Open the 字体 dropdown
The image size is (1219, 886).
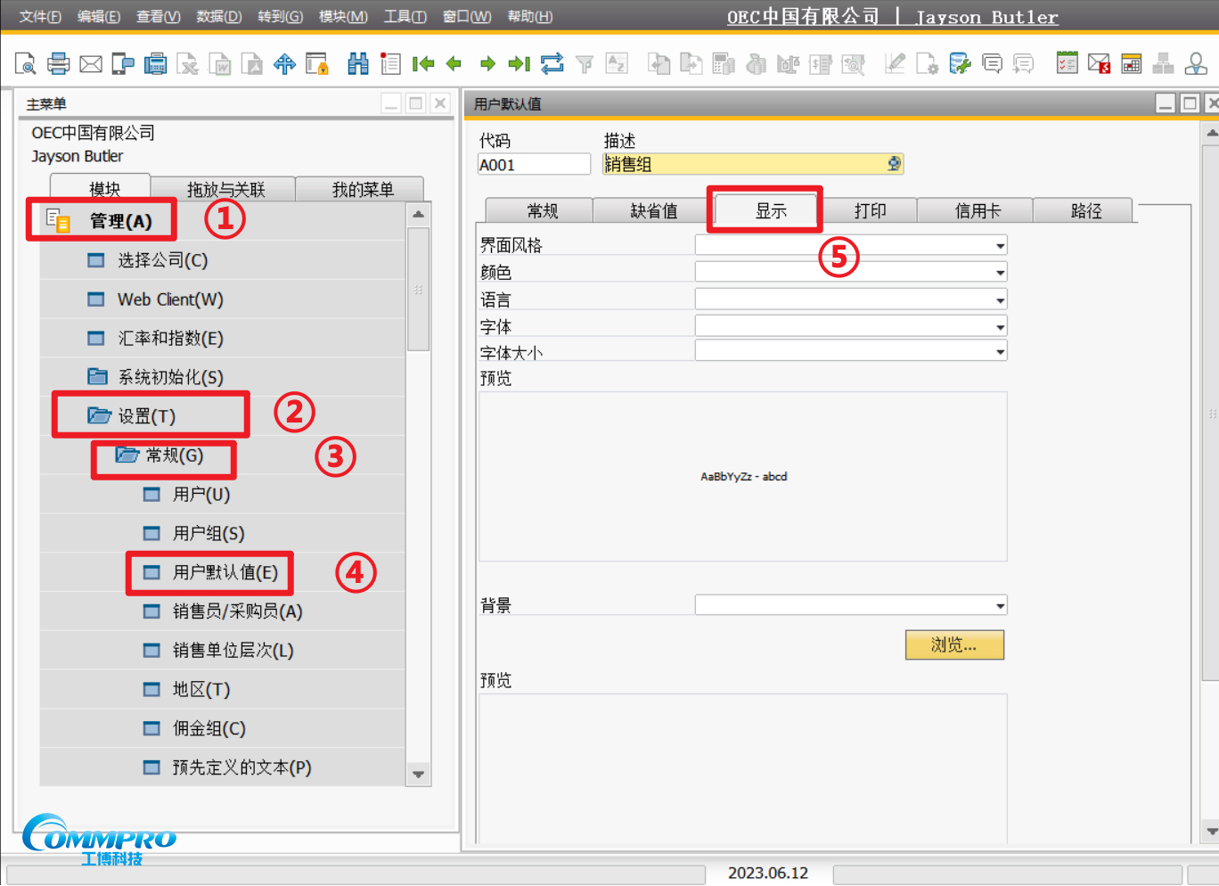point(998,326)
